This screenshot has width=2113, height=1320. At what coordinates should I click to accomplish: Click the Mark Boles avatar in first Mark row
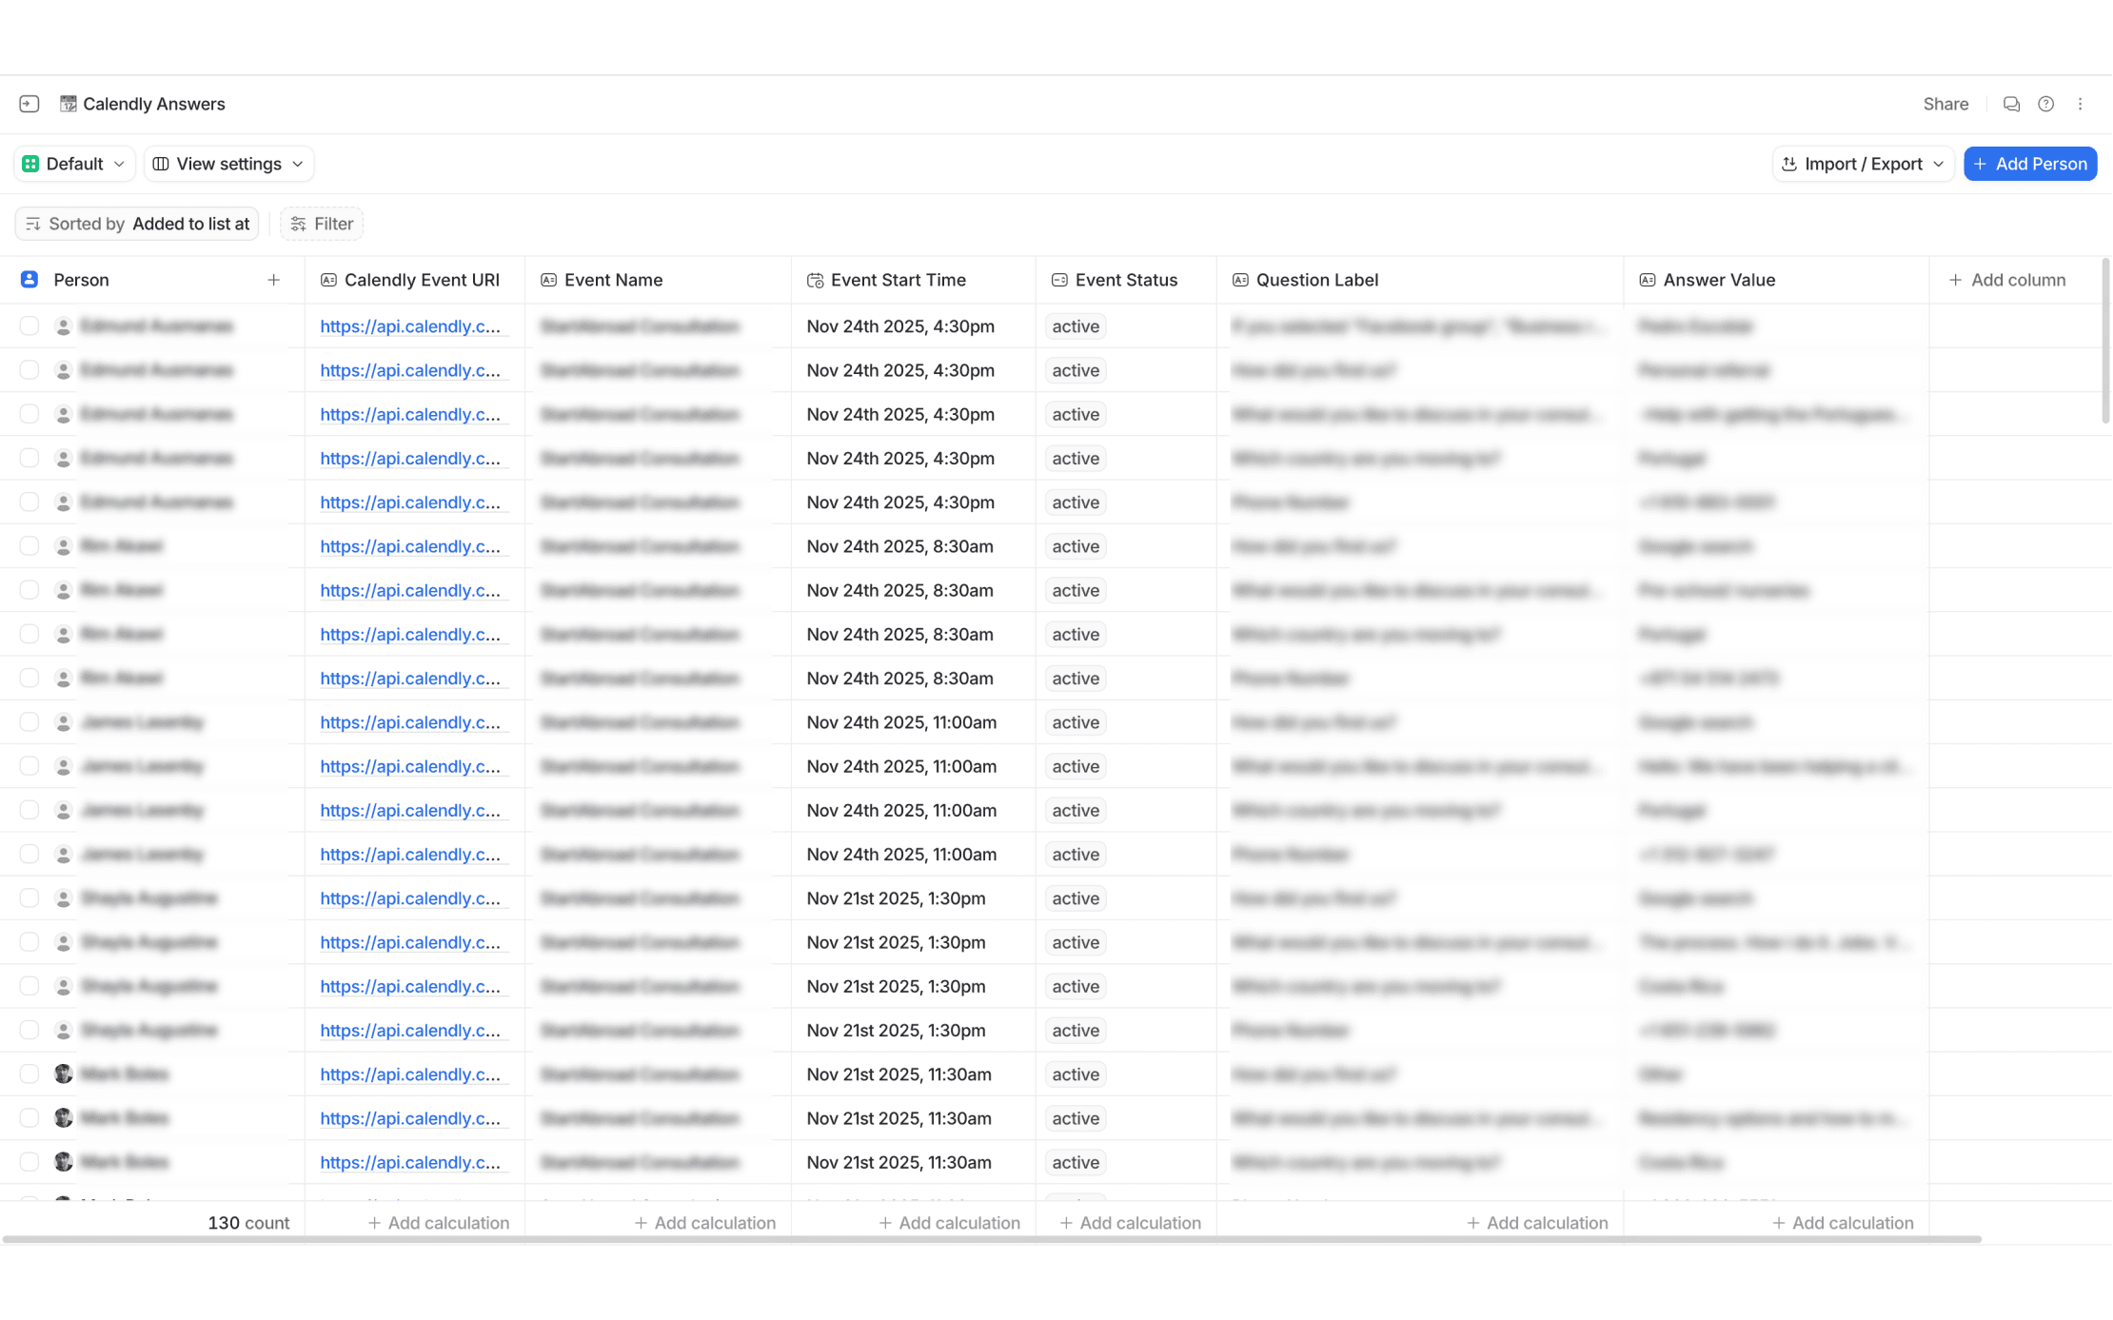point(64,1074)
